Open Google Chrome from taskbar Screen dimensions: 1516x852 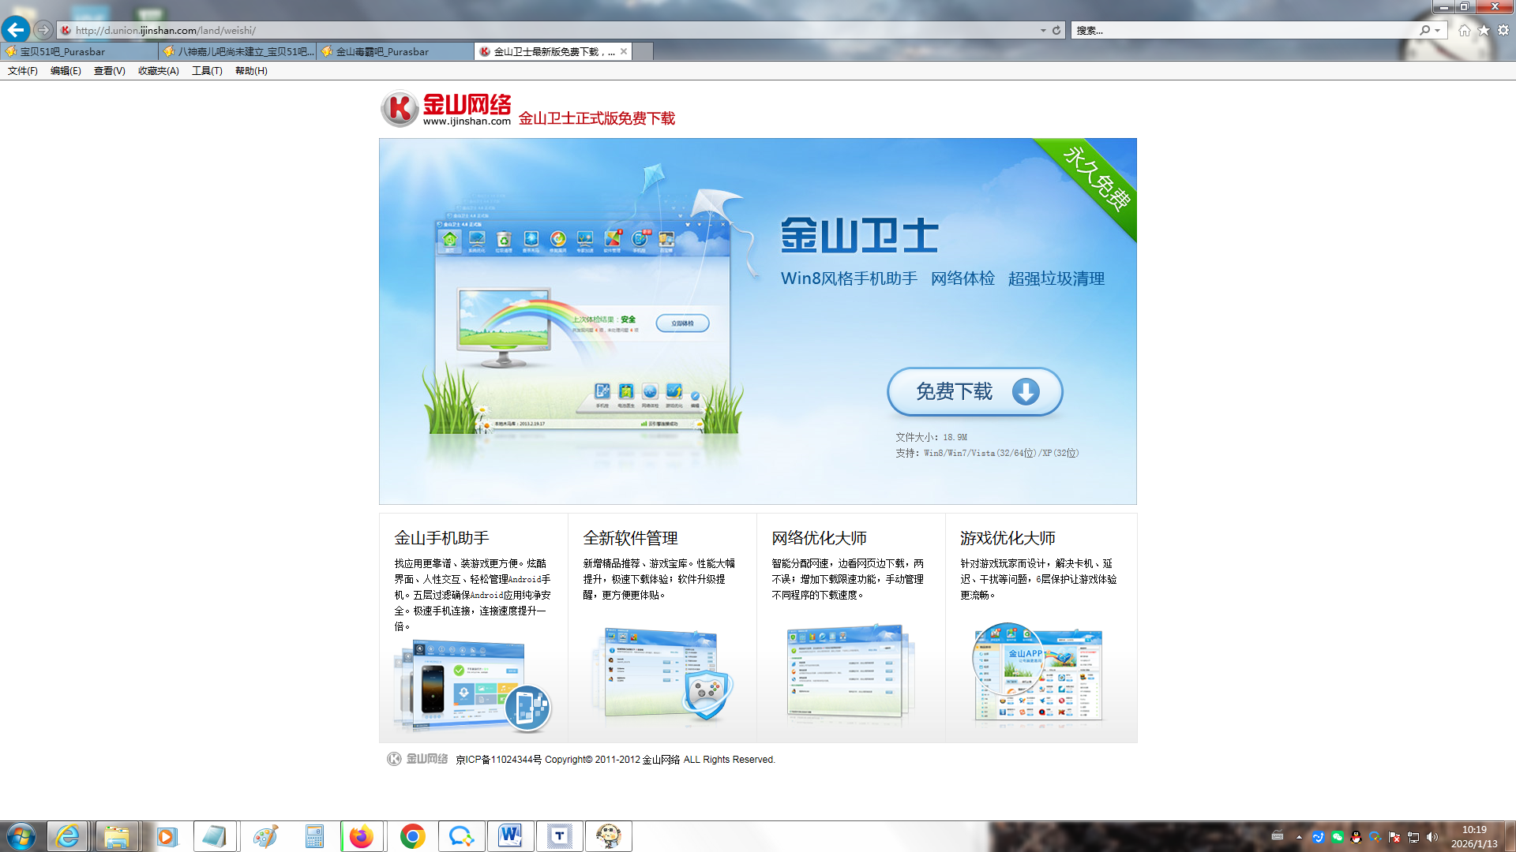412,836
